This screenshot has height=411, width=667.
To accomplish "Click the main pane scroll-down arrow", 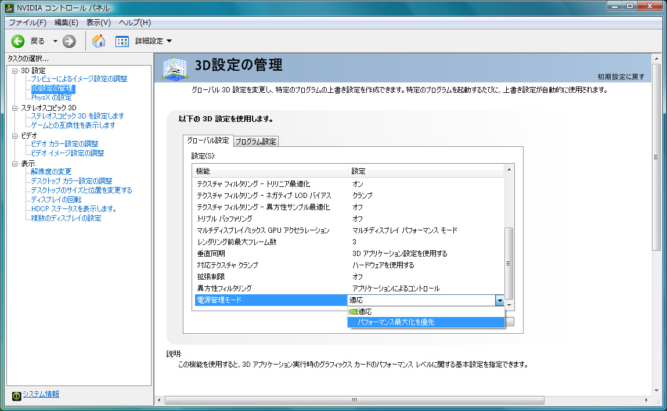I will (x=656, y=391).
